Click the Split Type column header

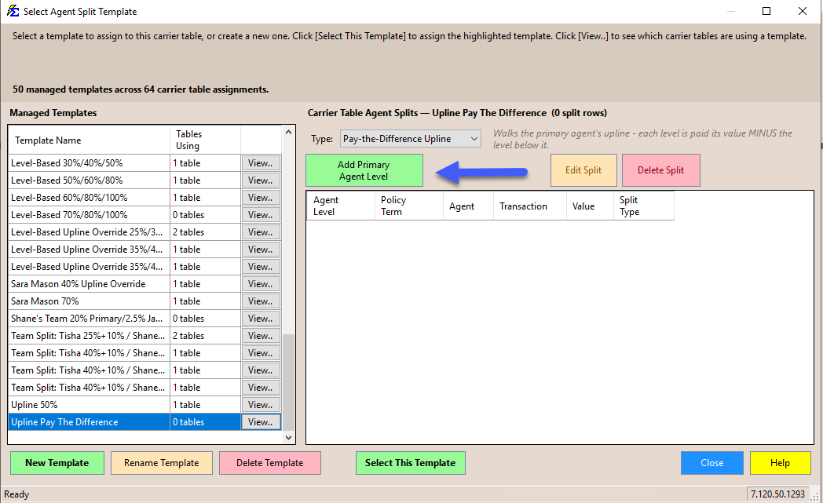point(643,206)
